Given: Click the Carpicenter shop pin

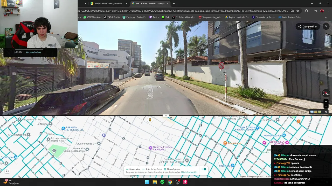Looking at the screenshot, I should pos(16,157).
